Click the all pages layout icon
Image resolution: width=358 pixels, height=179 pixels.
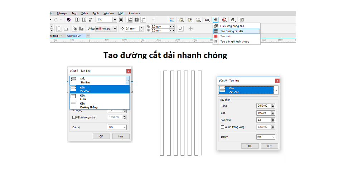pos(75,29)
